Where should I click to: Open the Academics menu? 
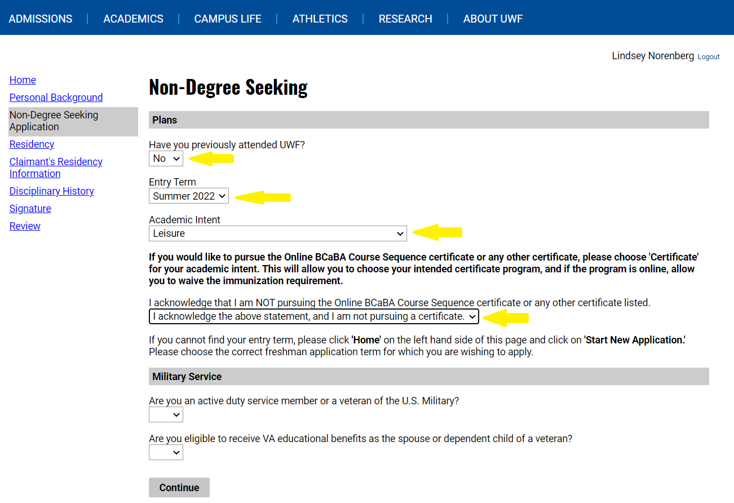click(133, 19)
